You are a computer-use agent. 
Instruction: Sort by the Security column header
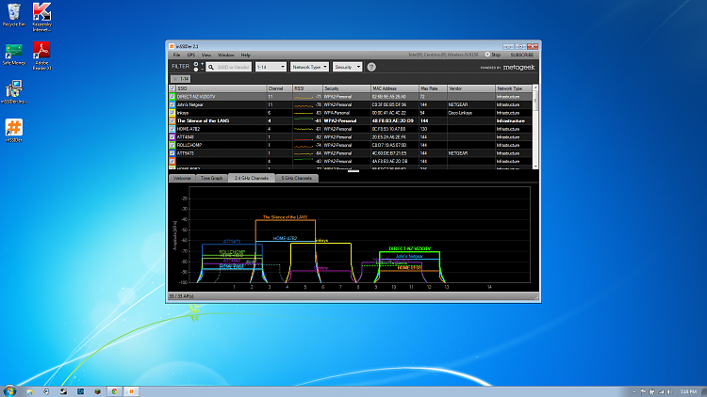coord(347,88)
